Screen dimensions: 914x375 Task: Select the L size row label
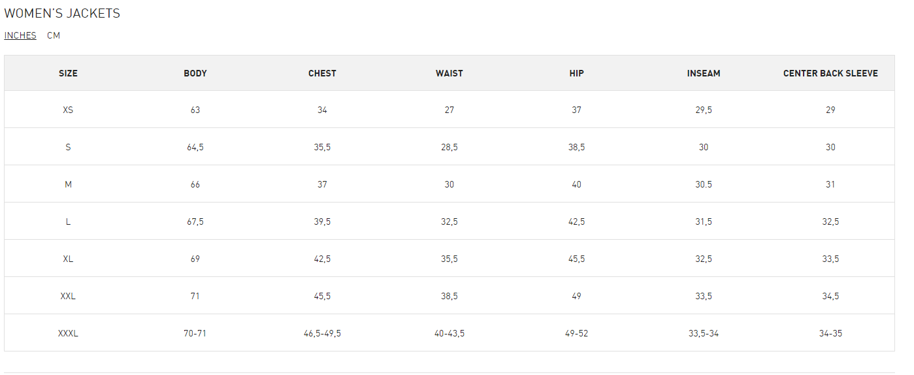[x=68, y=221]
